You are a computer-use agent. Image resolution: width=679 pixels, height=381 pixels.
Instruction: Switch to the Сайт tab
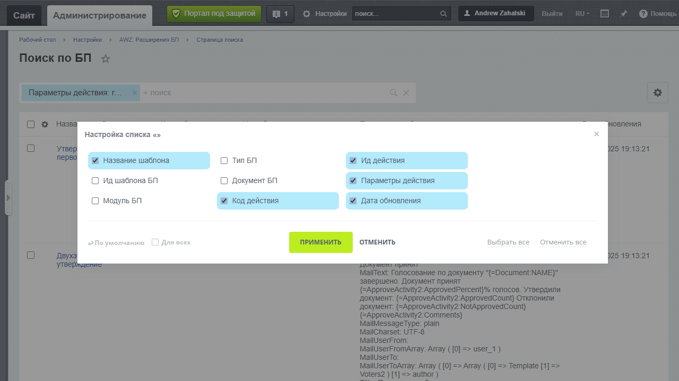pos(24,15)
